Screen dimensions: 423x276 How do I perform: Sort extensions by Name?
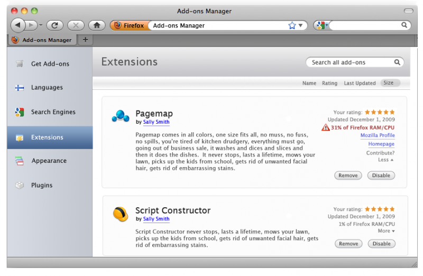(309, 83)
